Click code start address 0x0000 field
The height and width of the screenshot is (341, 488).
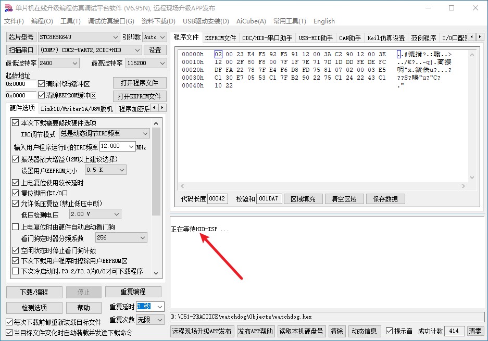click(x=21, y=84)
